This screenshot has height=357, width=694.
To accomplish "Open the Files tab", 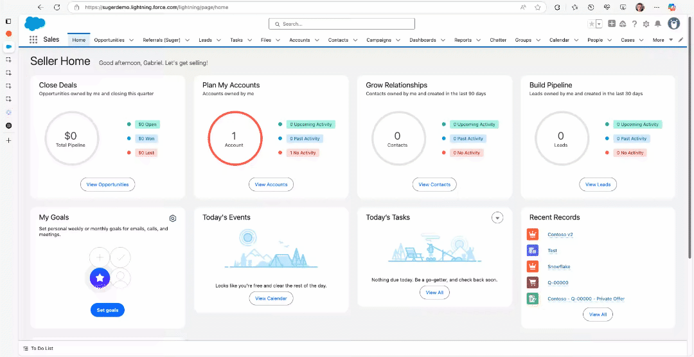I will coord(266,40).
